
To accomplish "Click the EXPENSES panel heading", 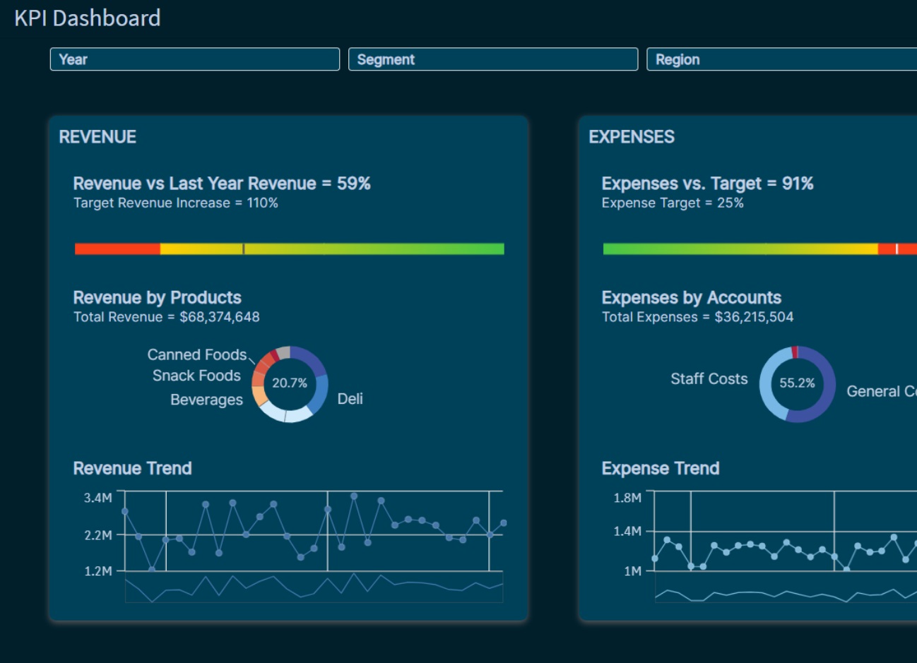I will click(632, 137).
